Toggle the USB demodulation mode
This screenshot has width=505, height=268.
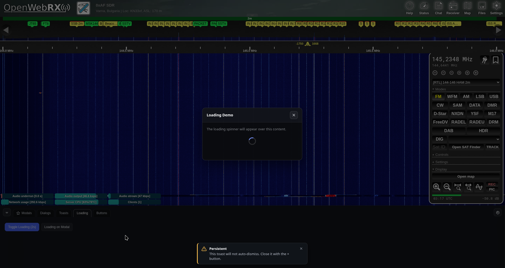(x=494, y=97)
